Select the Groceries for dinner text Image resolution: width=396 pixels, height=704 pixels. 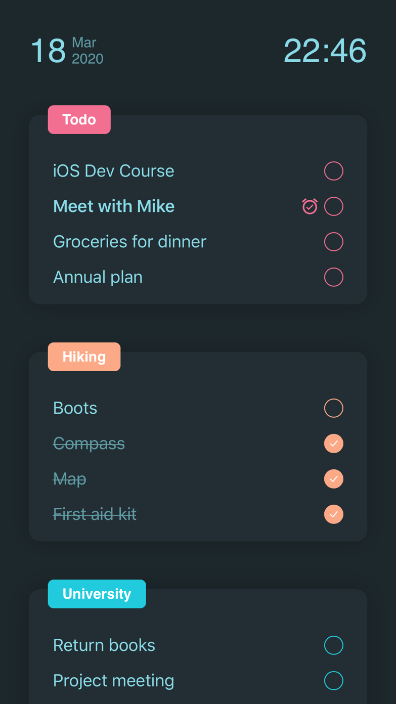click(x=129, y=242)
